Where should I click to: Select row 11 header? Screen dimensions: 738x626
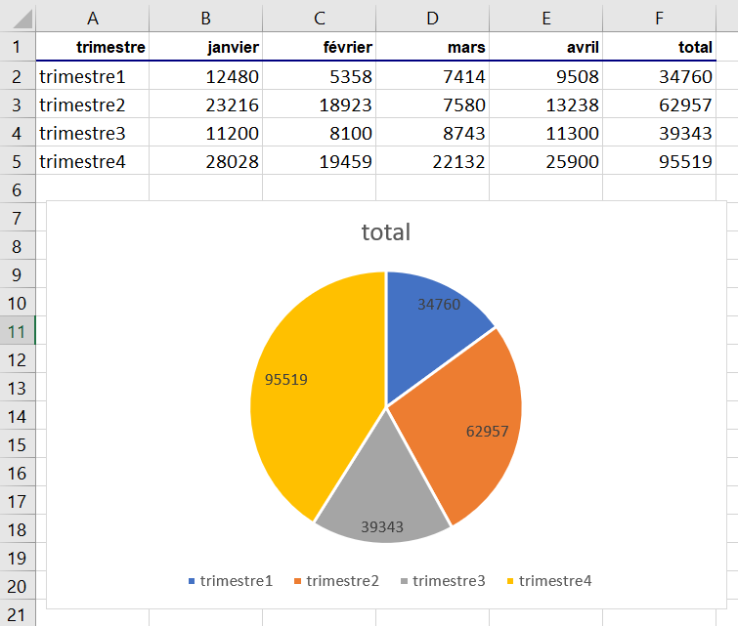(x=17, y=331)
